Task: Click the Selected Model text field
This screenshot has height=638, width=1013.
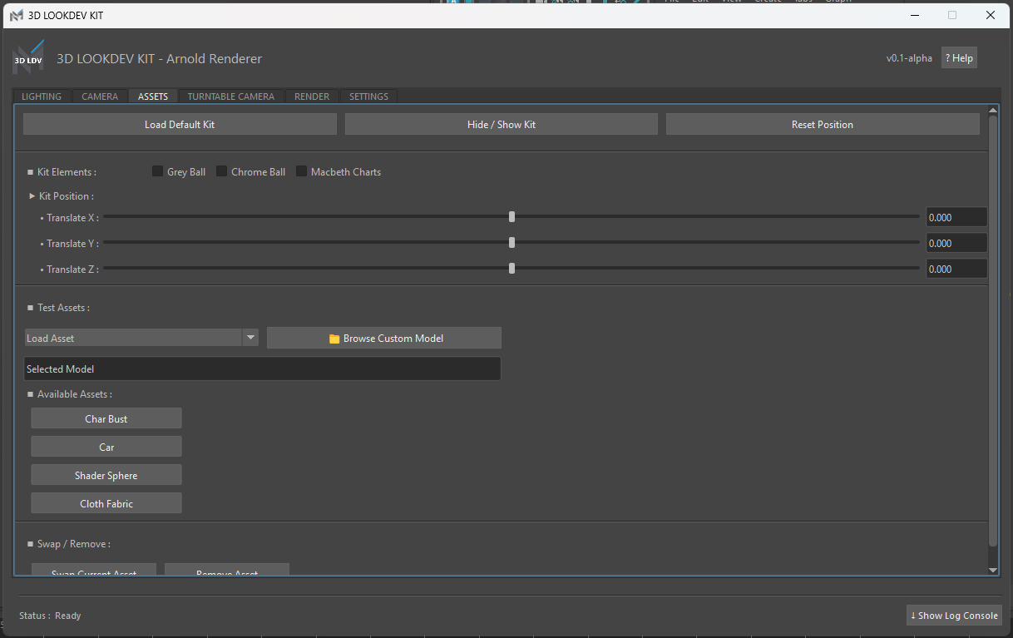Action: coord(263,368)
